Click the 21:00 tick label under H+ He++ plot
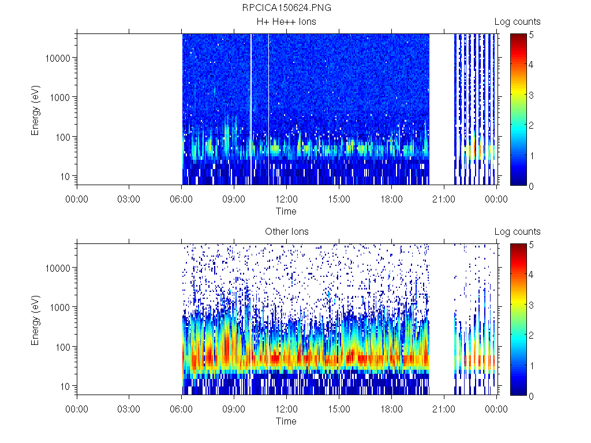 (444, 199)
